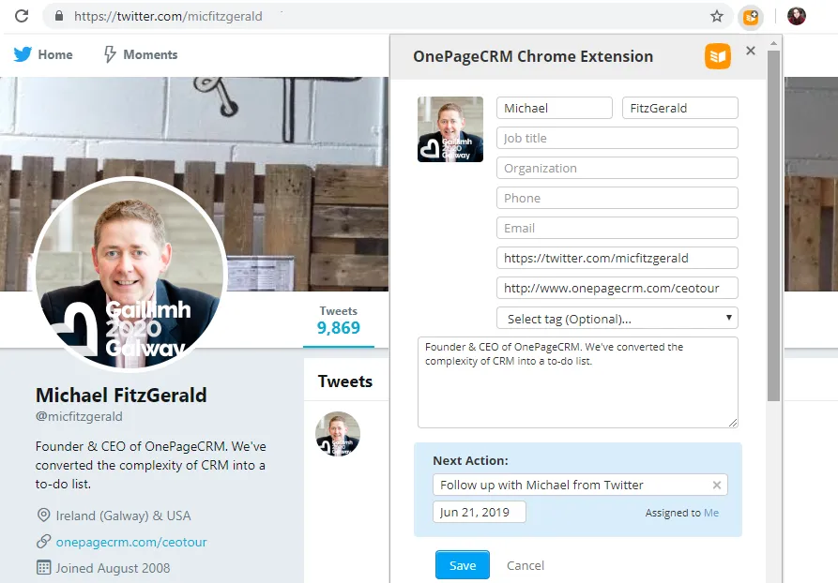Click the Last name field containing FitzGerald
The height and width of the screenshot is (583, 838).
[x=679, y=108]
